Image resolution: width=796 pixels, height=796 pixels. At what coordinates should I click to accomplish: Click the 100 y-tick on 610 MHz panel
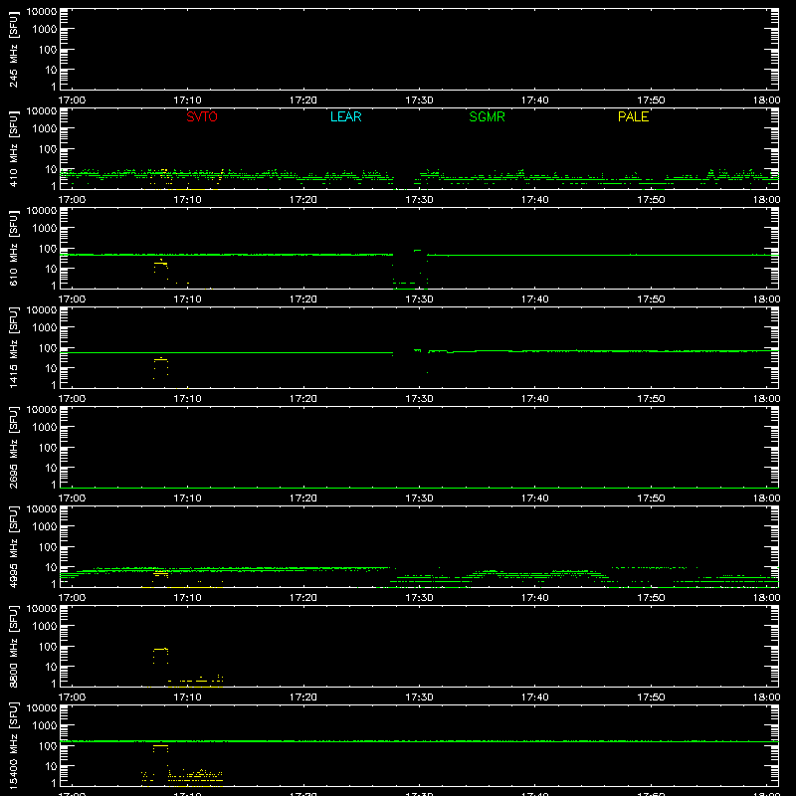[48, 249]
